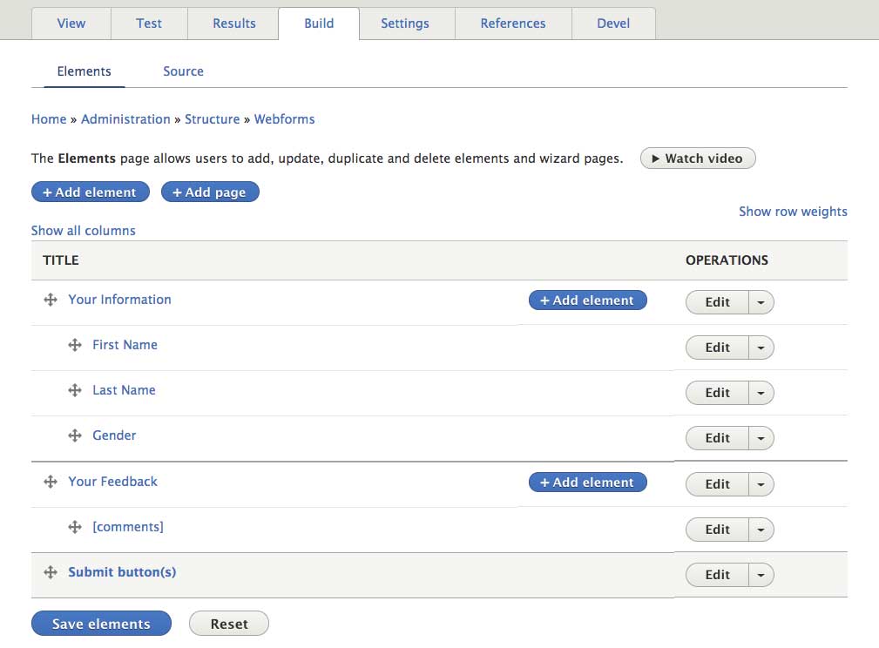Viewport: 879px width, 648px height.
Task: Reset the element changes
Action: [x=228, y=624]
